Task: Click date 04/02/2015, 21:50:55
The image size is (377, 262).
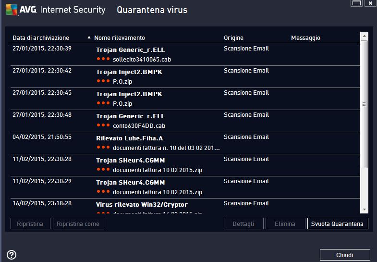Action: click(x=42, y=137)
